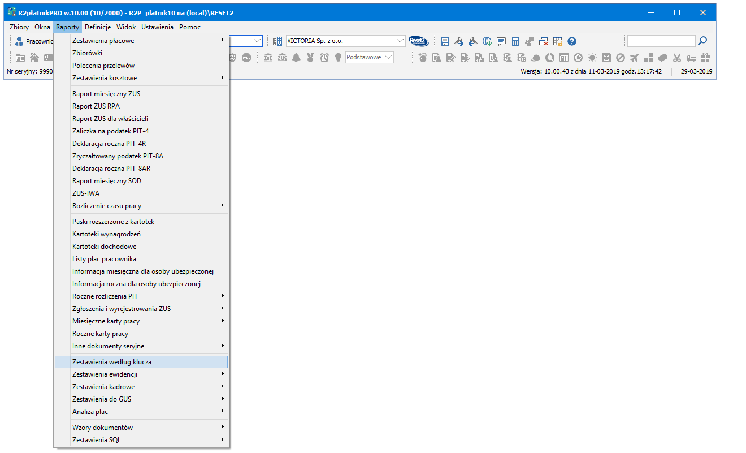Viewport: 746px width, 453px height.
Task: Open the calculator icon in the toolbar
Action: pos(515,41)
